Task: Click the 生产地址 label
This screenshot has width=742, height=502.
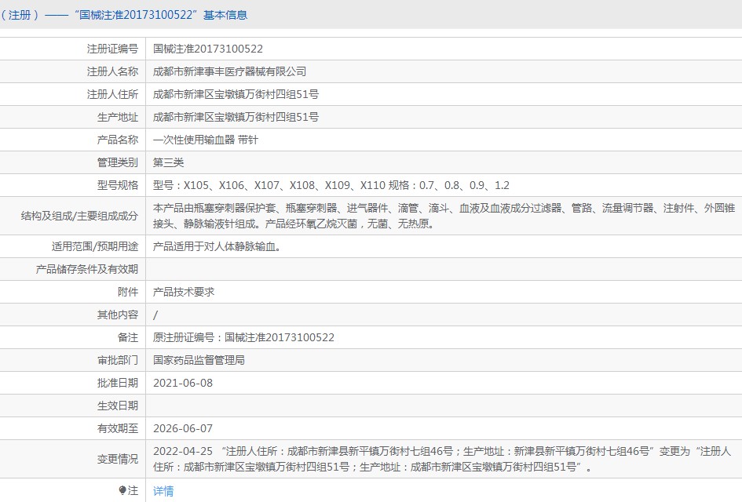Action: pyautogui.click(x=117, y=117)
